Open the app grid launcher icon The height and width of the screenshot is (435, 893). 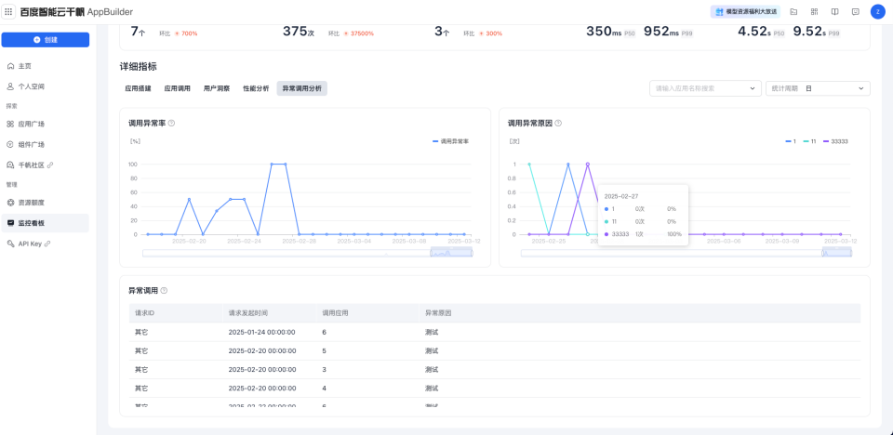pyautogui.click(x=8, y=11)
